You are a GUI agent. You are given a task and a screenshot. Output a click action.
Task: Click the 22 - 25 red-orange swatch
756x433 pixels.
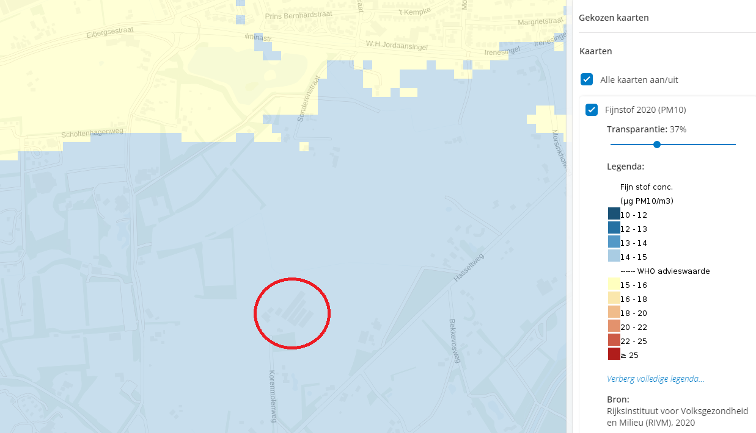(x=614, y=340)
